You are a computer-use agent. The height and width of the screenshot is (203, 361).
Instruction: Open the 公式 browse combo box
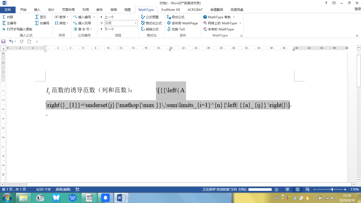tap(121, 23)
